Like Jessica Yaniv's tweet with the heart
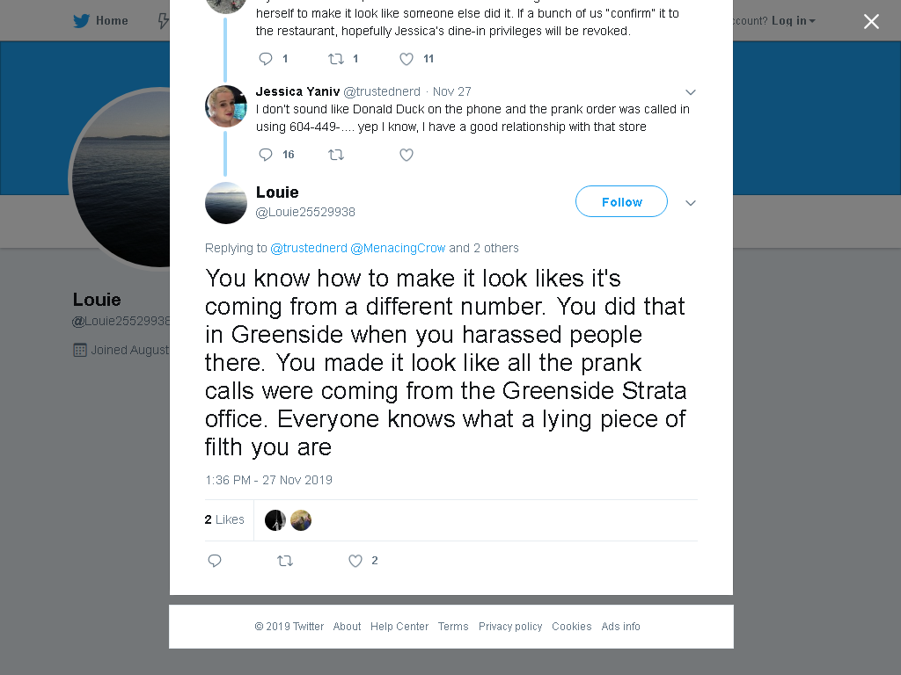The width and height of the screenshot is (901, 675). tap(407, 155)
